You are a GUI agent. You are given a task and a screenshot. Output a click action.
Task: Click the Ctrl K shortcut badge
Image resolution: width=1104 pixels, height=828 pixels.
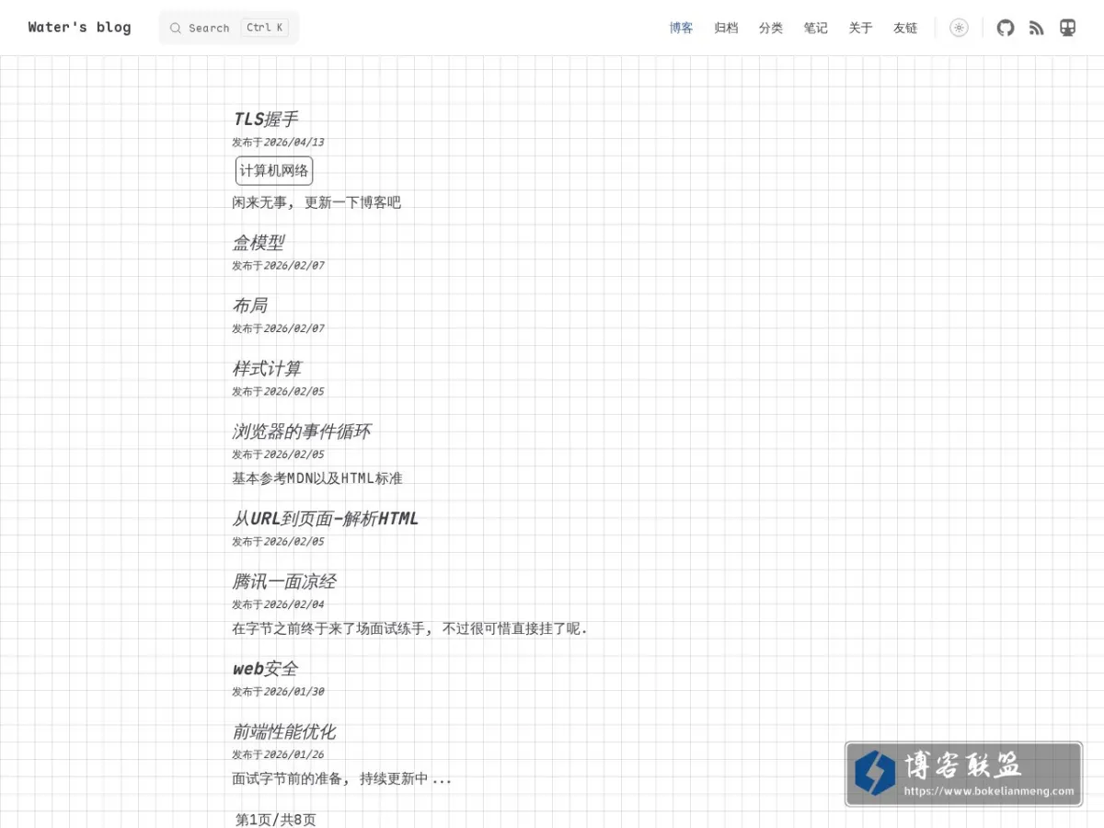pos(265,28)
